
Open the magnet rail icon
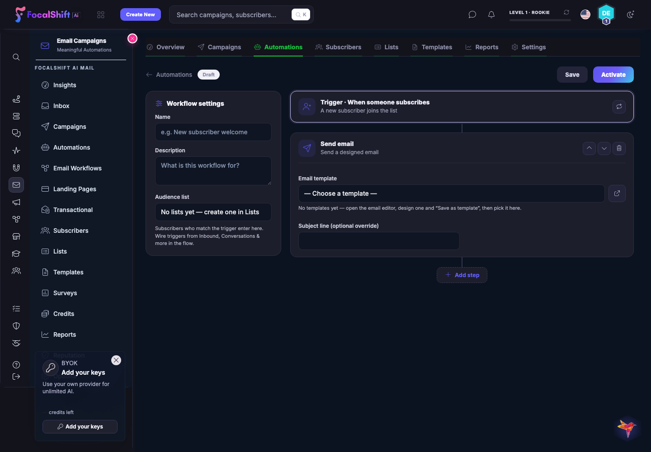point(16,168)
